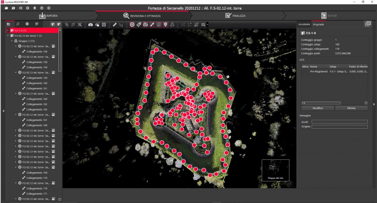
Task: Click the Importa download icon
Action: point(42,16)
